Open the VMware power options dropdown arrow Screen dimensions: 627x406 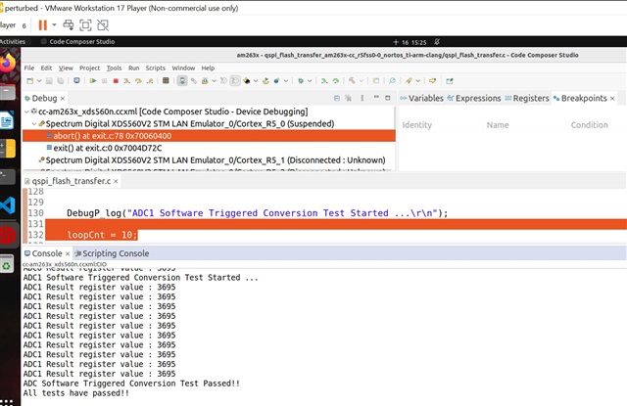click(x=54, y=24)
